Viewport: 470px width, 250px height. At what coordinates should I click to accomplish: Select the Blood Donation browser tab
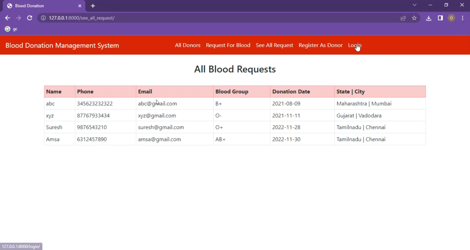tap(41, 6)
